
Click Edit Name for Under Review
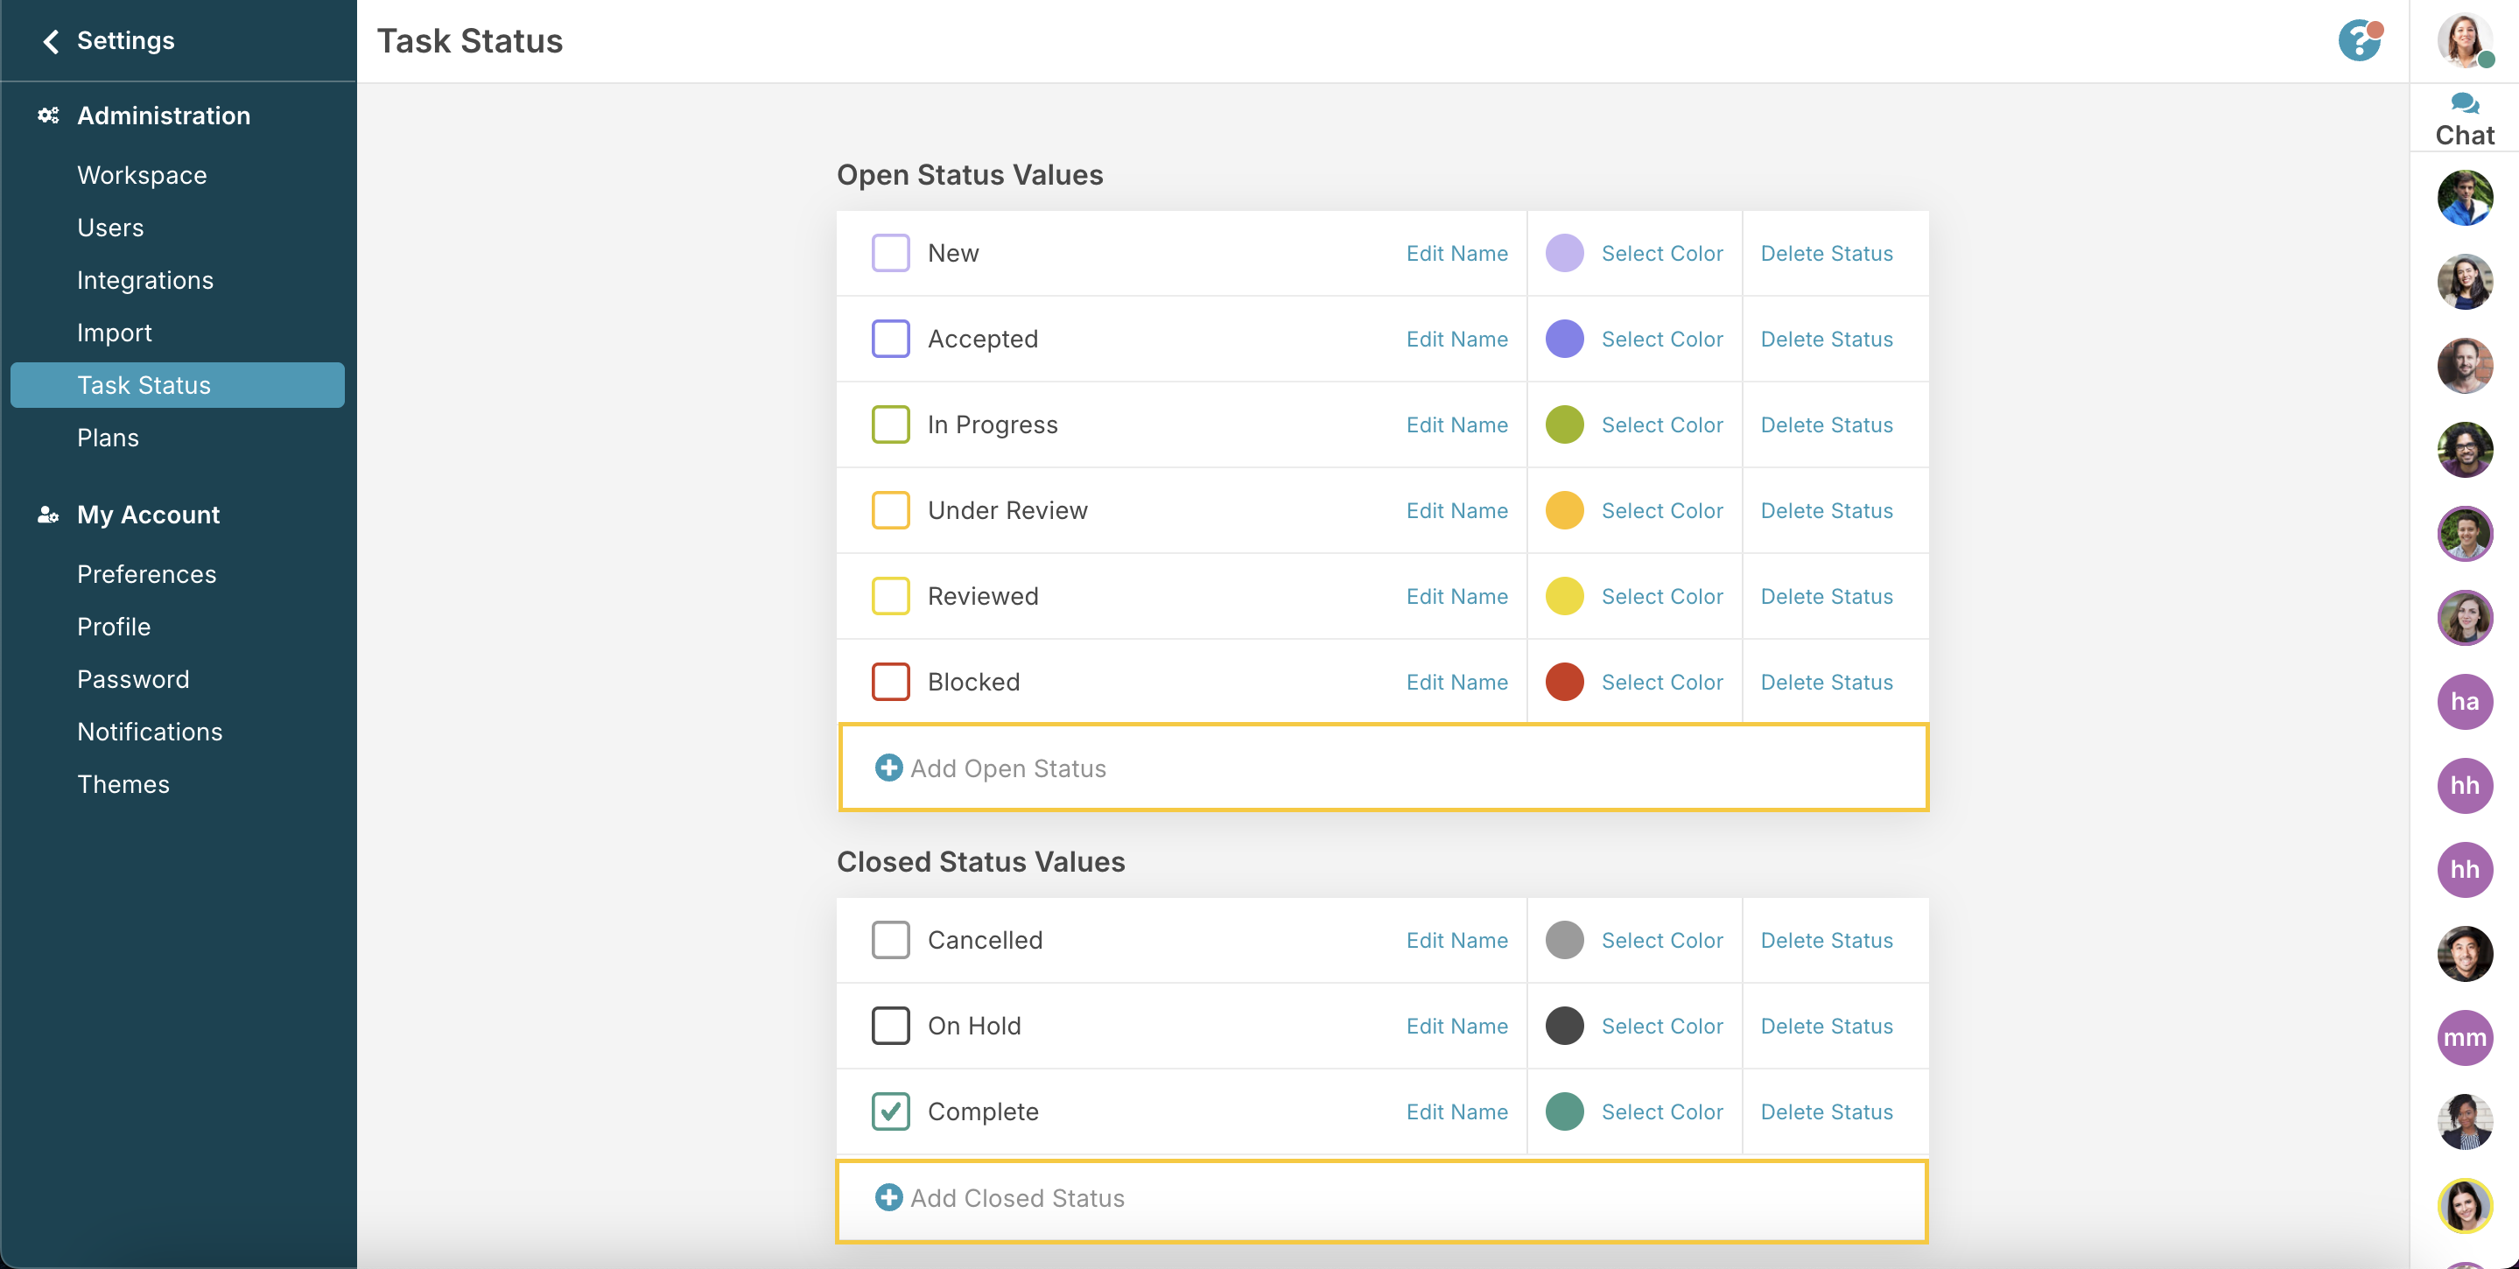pos(1457,509)
